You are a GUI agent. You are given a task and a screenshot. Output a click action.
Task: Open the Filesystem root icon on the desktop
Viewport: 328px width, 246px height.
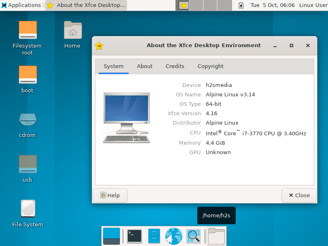(27, 30)
